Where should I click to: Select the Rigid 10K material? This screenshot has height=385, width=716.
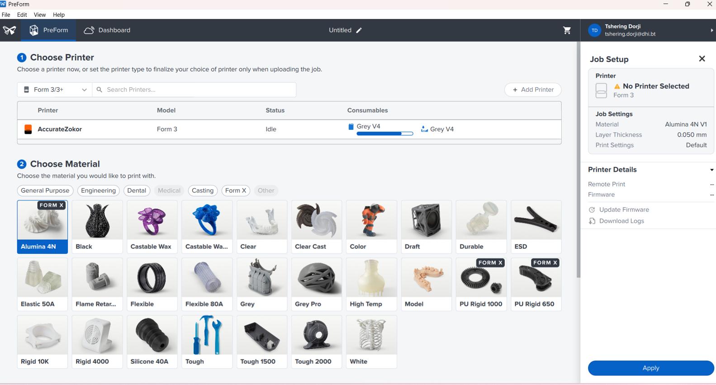point(43,342)
